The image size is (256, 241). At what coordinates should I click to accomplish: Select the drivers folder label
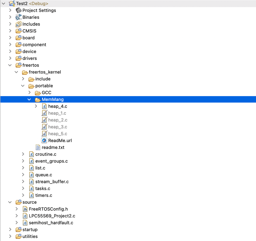(x=29, y=58)
